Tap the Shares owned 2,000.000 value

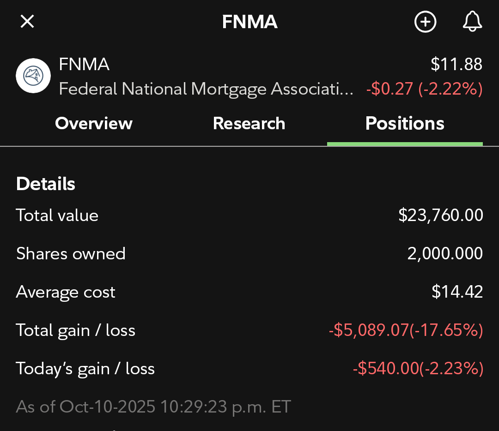pos(445,254)
